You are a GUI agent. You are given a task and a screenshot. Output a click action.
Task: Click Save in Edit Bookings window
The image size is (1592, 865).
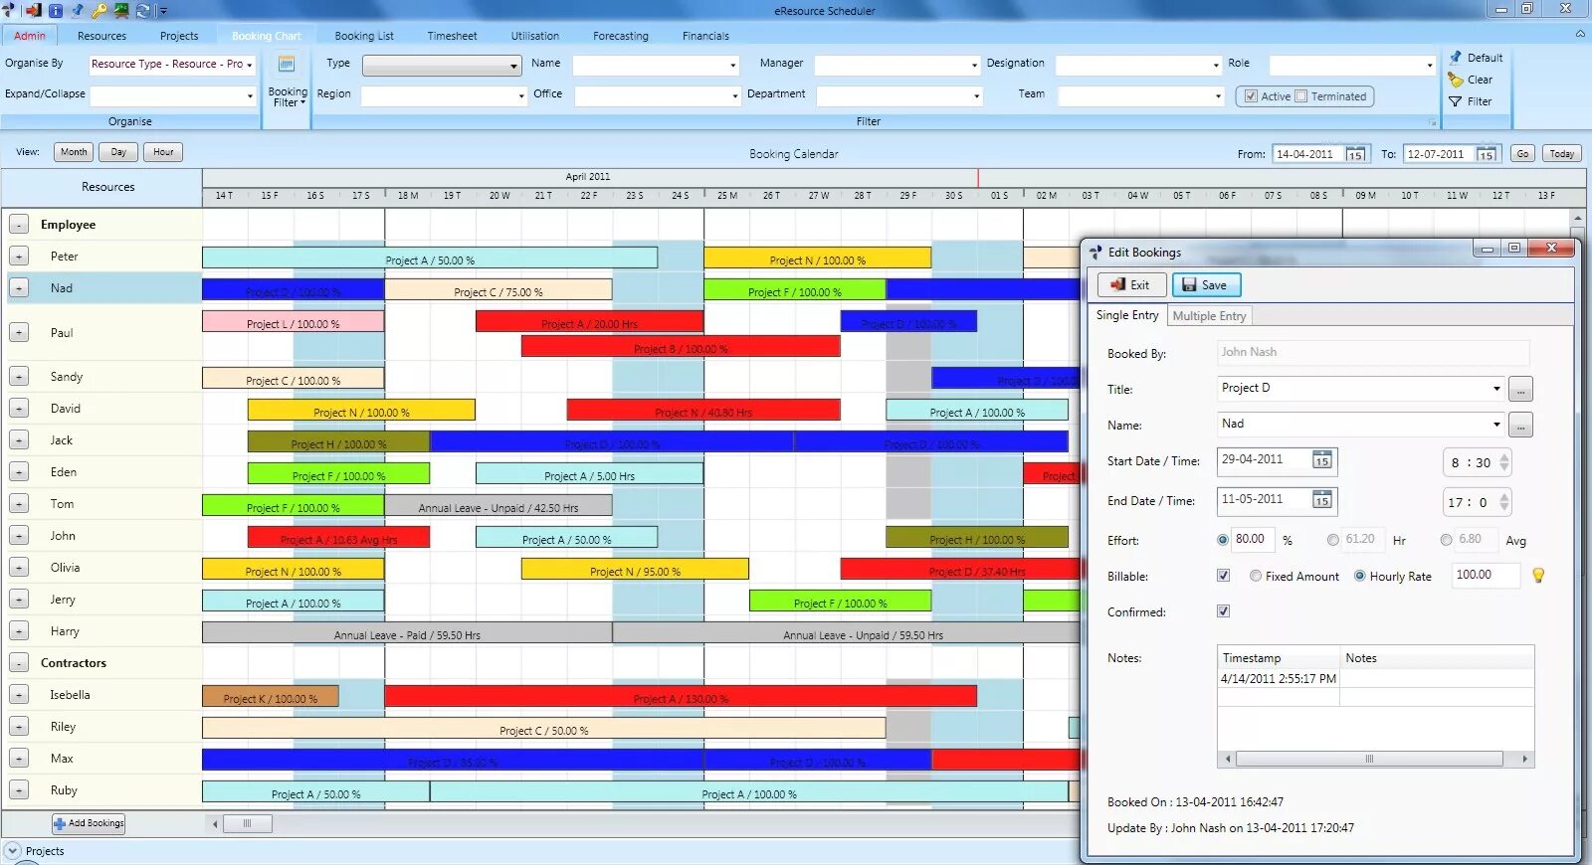click(x=1206, y=285)
